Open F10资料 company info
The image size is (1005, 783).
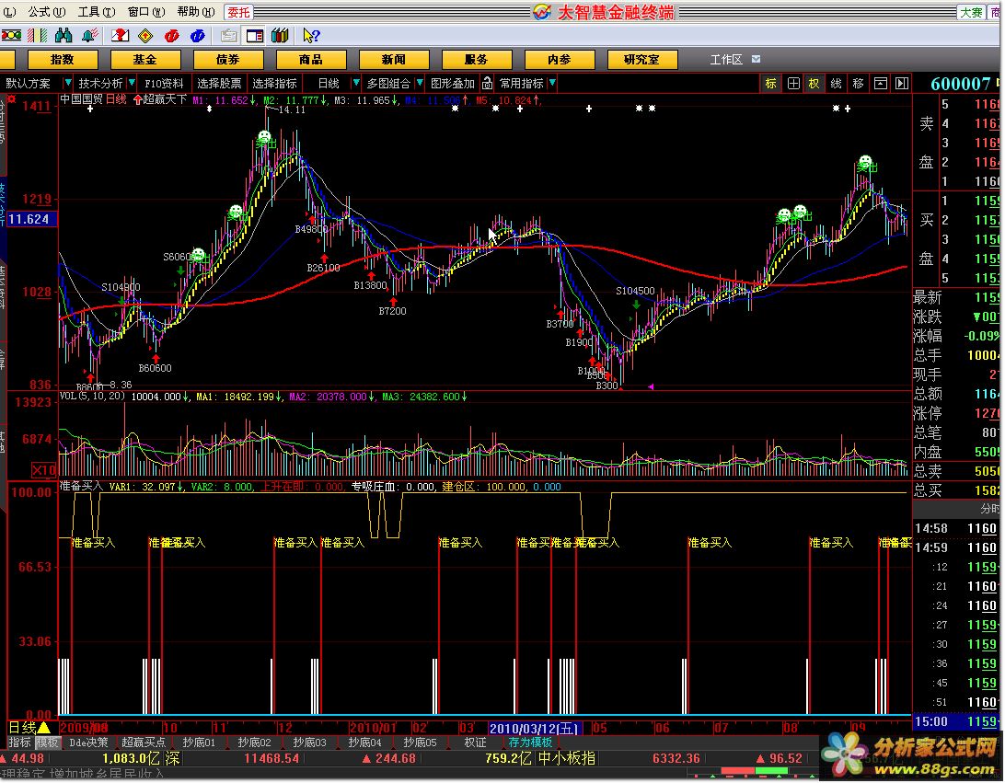[164, 84]
